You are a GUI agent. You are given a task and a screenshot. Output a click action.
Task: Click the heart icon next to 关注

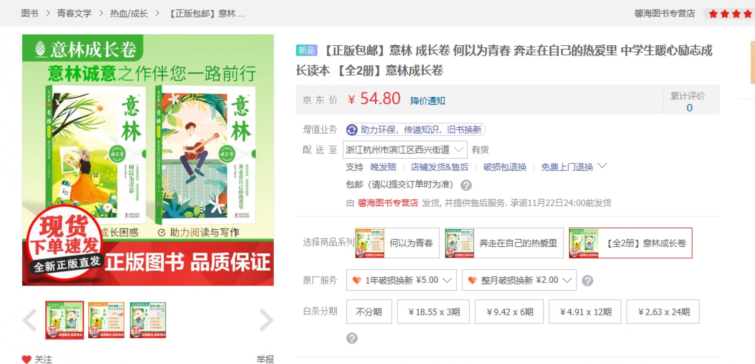pyautogui.click(x=26, y=359)
